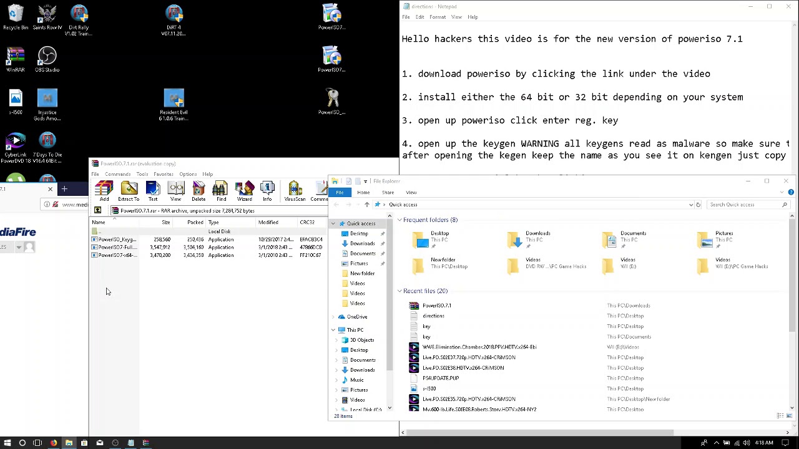Open WinRAR Commands menu
Image resolution: width=799 pixels, height=449 pixels.
[x=117, y=174]
